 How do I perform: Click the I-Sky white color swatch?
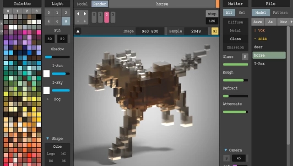47,91
